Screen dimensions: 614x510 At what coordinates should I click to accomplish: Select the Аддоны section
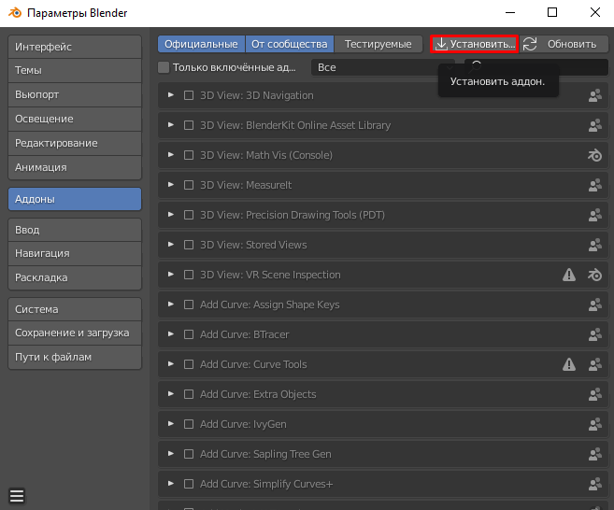pyautogui.click(x=75, y=199)
